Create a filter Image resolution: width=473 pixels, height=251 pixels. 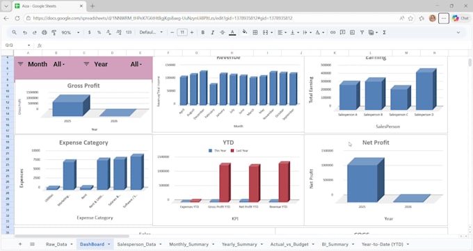(x=362, y=32)
